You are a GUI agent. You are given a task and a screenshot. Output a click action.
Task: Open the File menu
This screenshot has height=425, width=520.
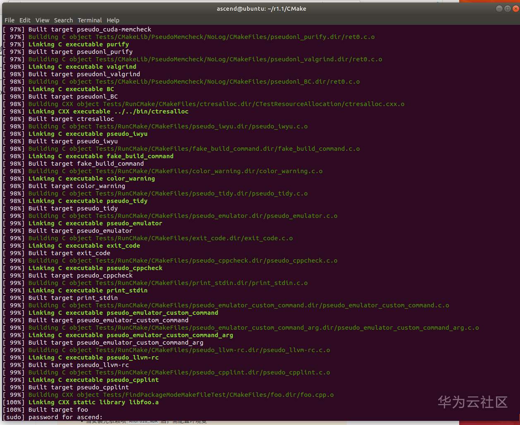click(x=10, y=20)
